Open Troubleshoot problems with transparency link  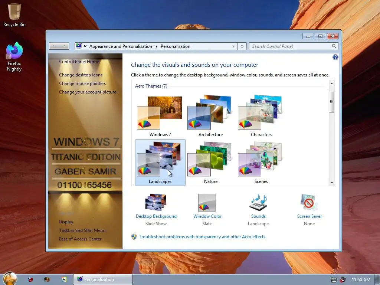point(202,237)
